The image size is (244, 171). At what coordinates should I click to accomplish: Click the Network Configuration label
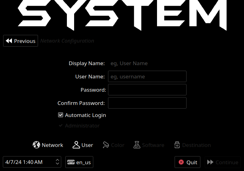coord(67,41)
